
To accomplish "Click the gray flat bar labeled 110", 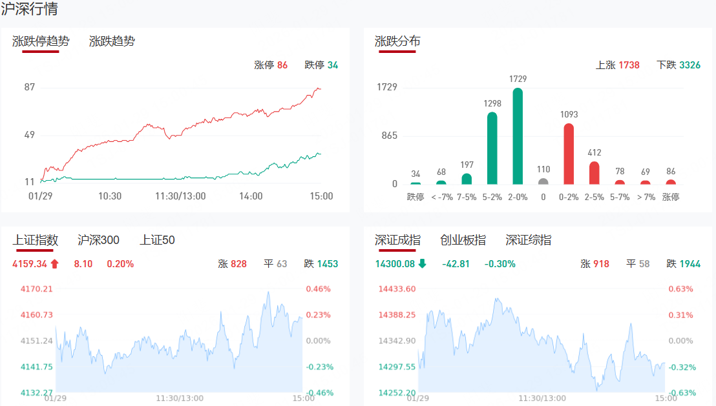I will coord(543,182).
